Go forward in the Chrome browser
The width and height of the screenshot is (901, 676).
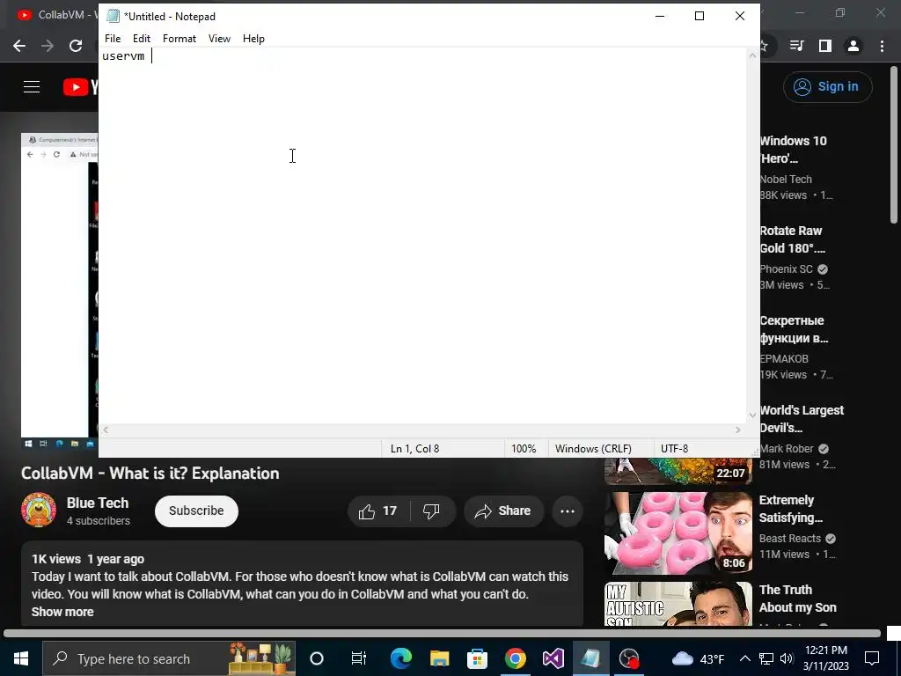pyautogui.click(x=48, y=46)
